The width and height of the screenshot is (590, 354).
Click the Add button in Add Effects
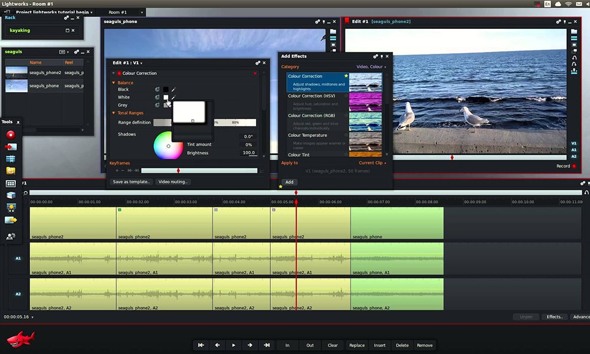289,182
